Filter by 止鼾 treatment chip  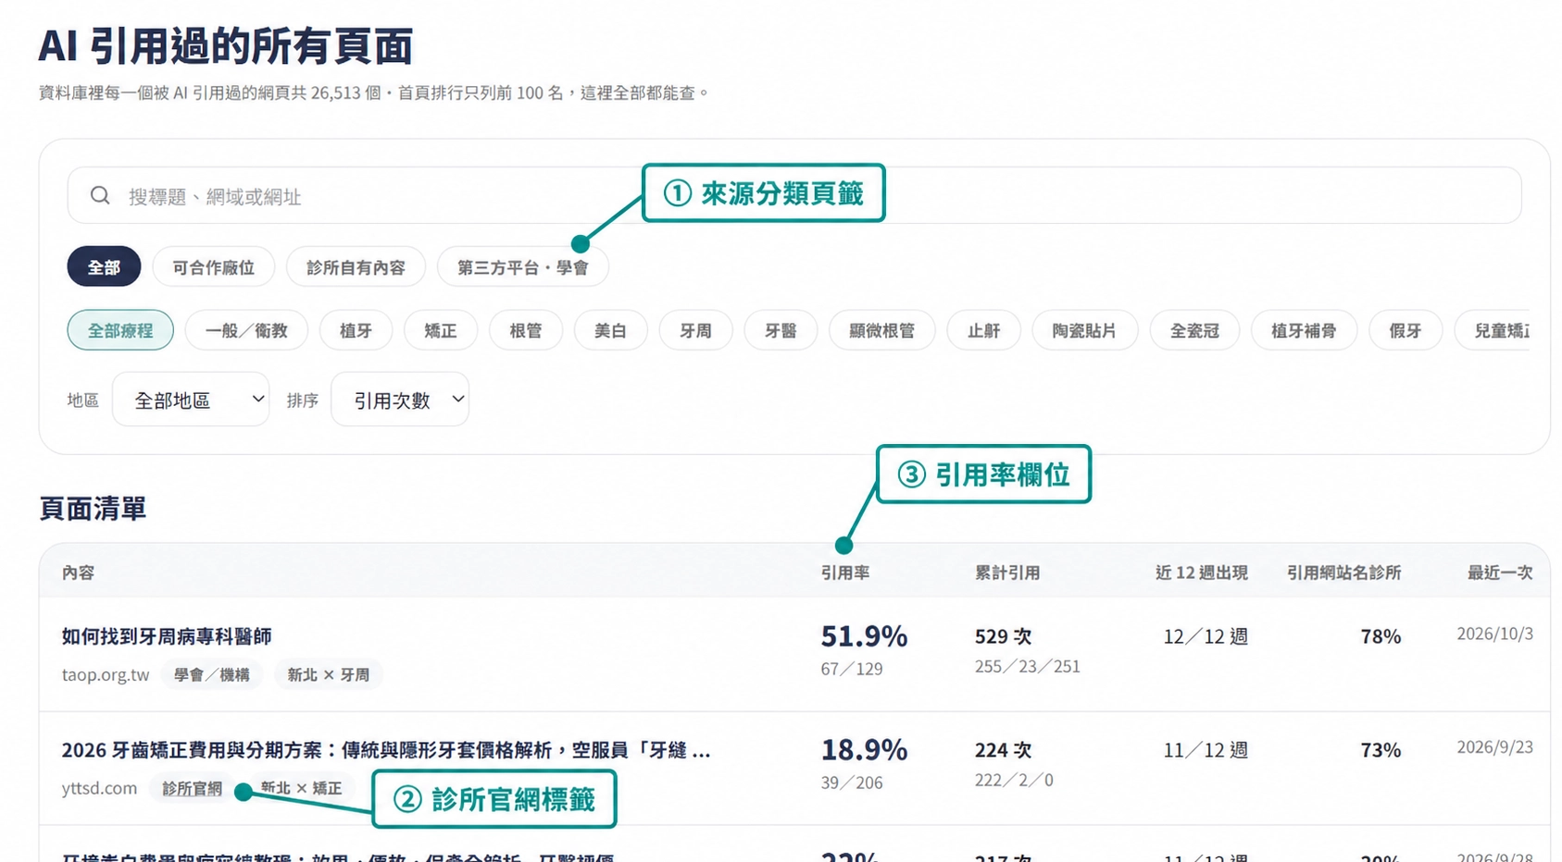[983, 330]
